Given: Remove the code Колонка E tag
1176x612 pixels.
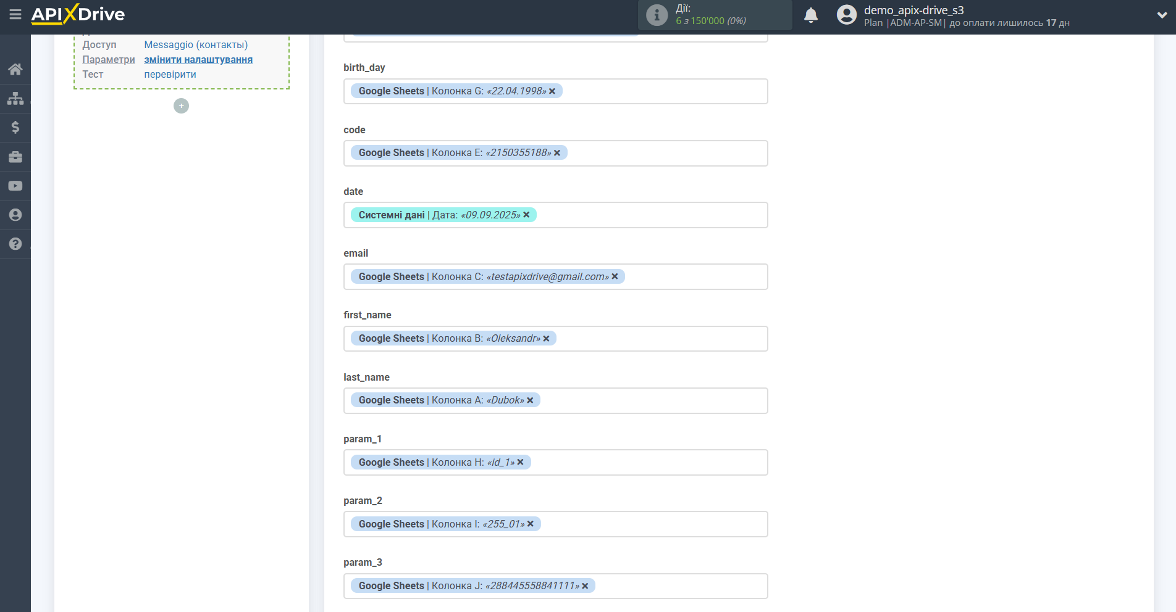Looking at the screenshot, I should click(x=557, y=153).
